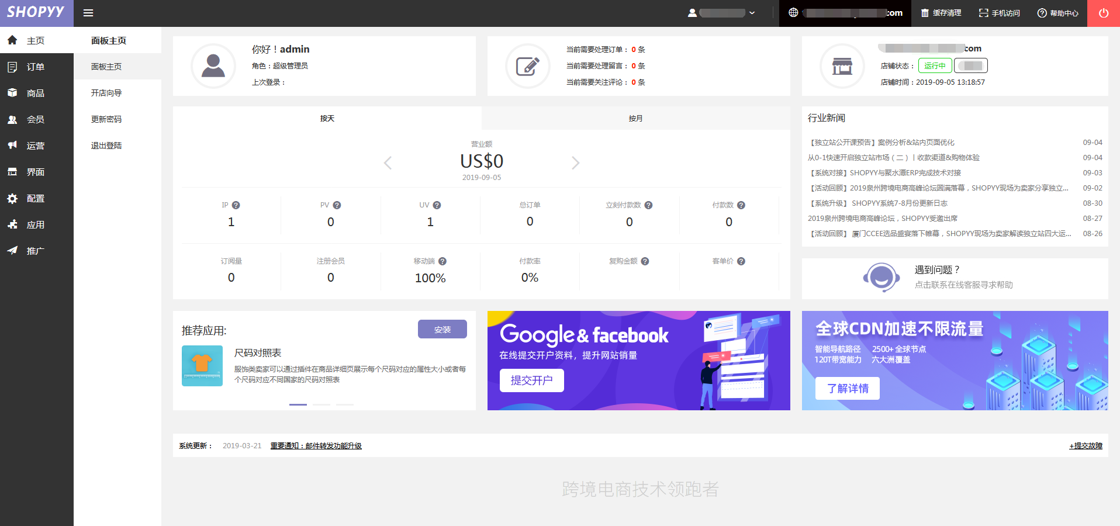Open 运营 operations in sidebar
This screenshot has height=526, width=1120.
37,146
